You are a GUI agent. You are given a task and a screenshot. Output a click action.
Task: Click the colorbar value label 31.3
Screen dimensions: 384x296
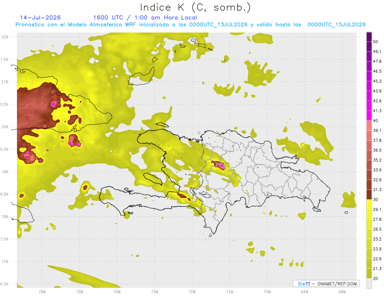coord(378,190)
